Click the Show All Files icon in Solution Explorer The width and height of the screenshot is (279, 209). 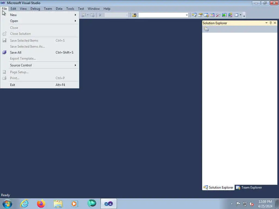207,29
